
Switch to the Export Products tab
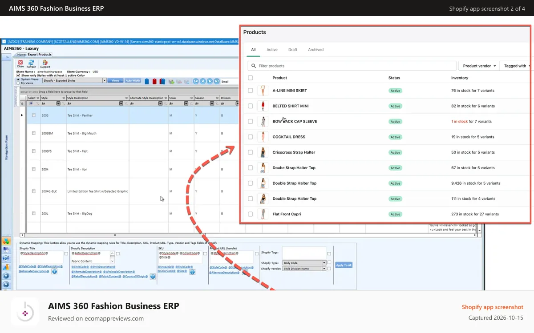(x=40, y=55)
